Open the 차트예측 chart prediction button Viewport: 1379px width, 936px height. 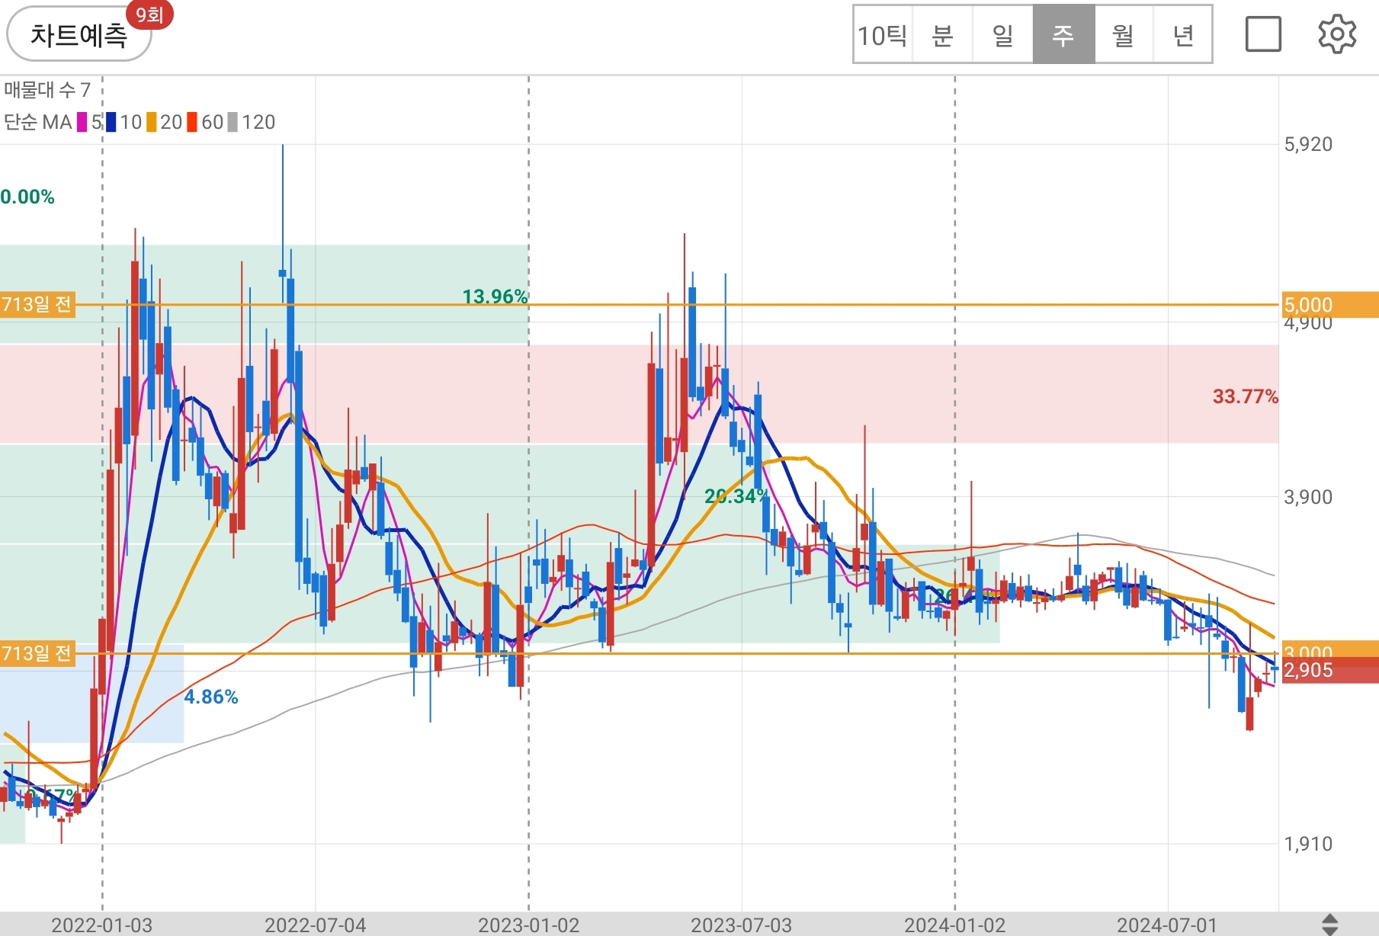click(x=79, y=35)
